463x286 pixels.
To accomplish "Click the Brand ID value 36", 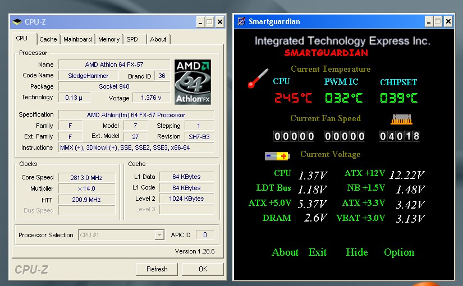I will click(x=162, y=76).
